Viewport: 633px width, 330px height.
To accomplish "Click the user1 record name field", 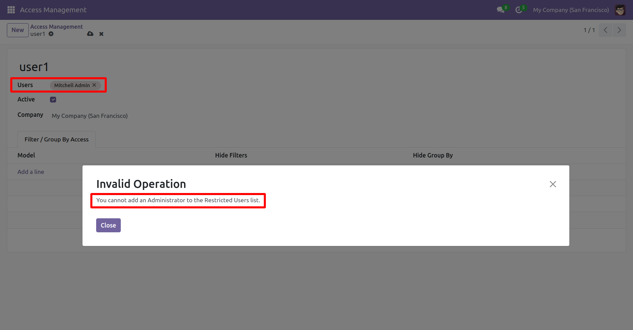I will point(34,67).
